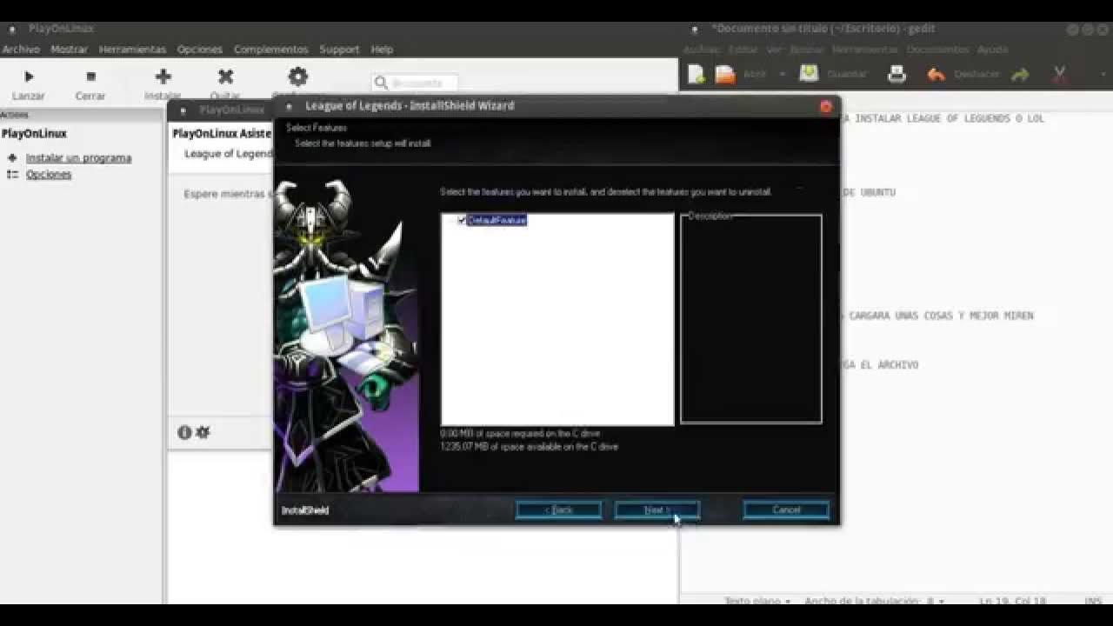Image resolution: width=1113 pixels, height=626 pixels.
Task: Click the Guardar save icon in gedit
Action: tap(809, 74)
